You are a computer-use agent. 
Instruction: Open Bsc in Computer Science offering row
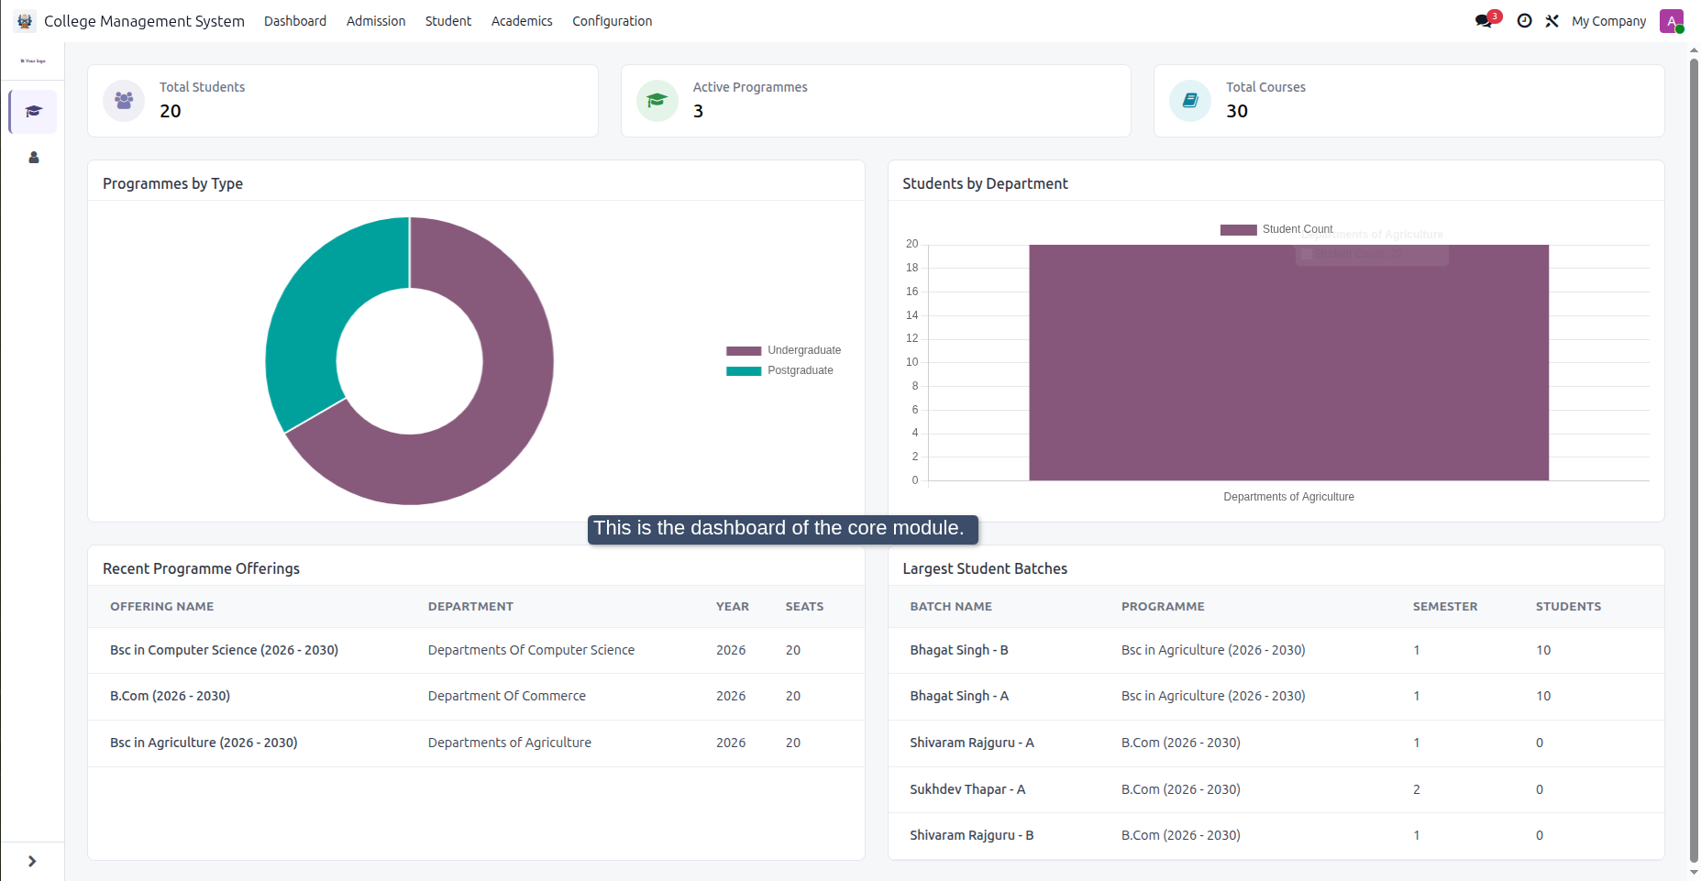(x=476, y=650)
